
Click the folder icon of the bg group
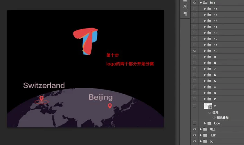pos(205,141)
